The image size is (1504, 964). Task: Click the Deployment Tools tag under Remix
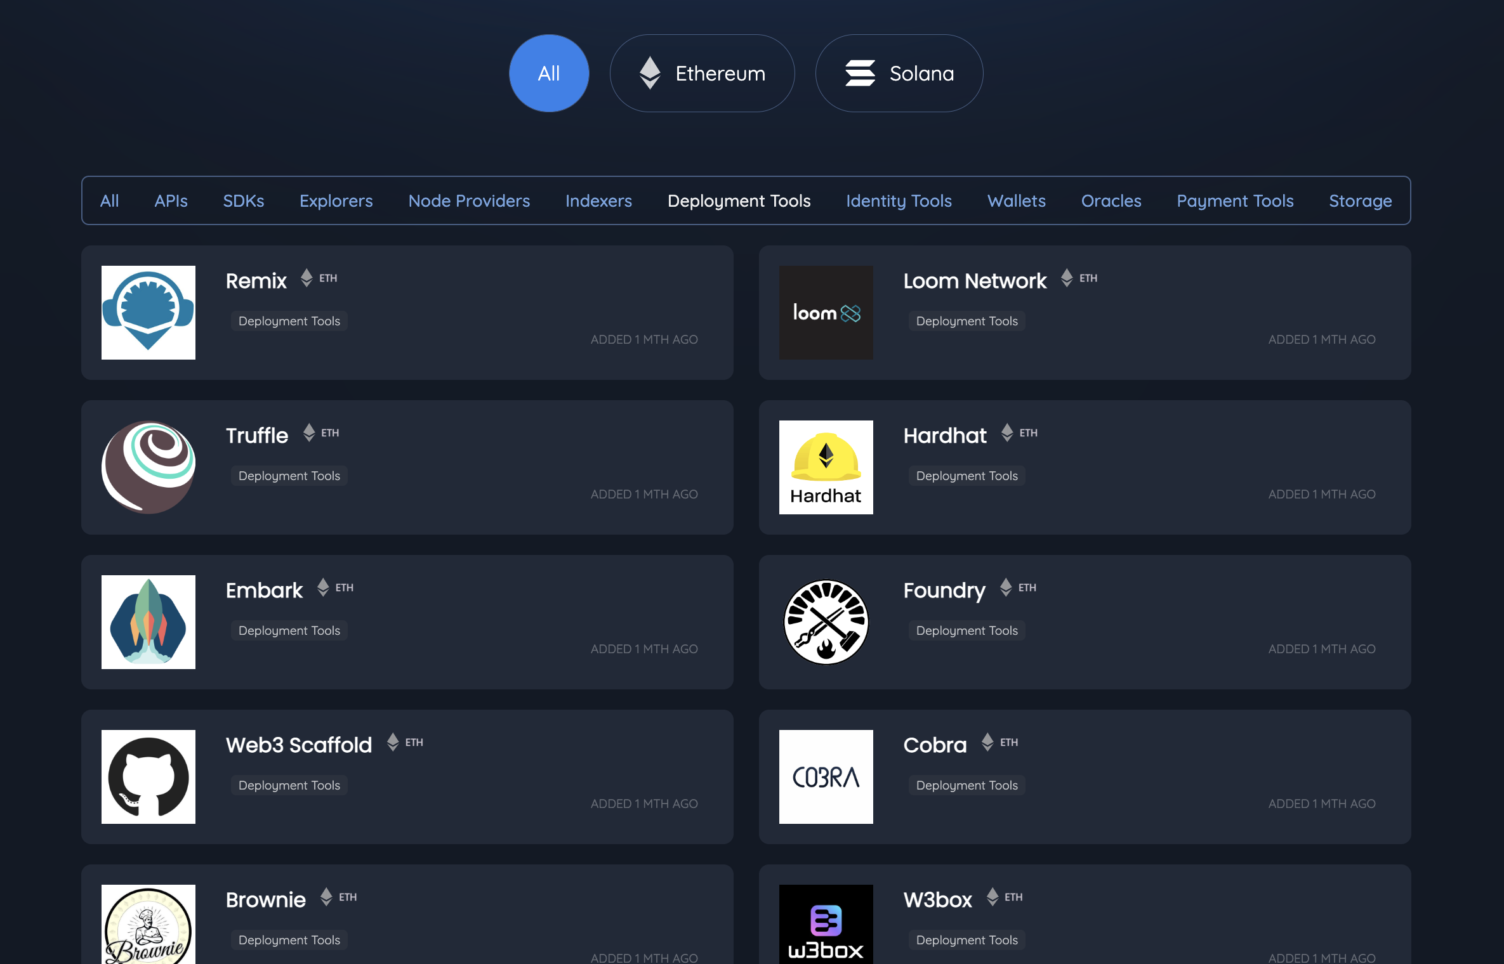pyautogui.click(x=289, y=321)
